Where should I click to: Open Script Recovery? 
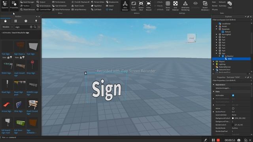79,9
